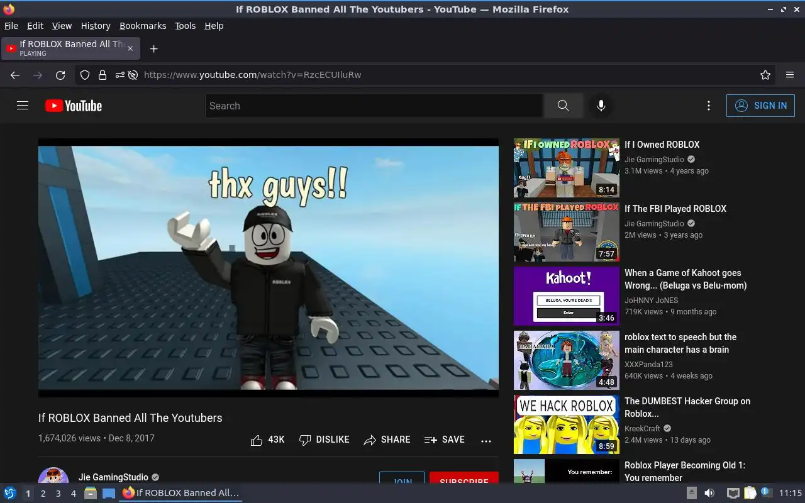Viewport: 805px width, 503px height.
Task: Open Jie GamingStudio channel below the video
Action: point(113,477)
